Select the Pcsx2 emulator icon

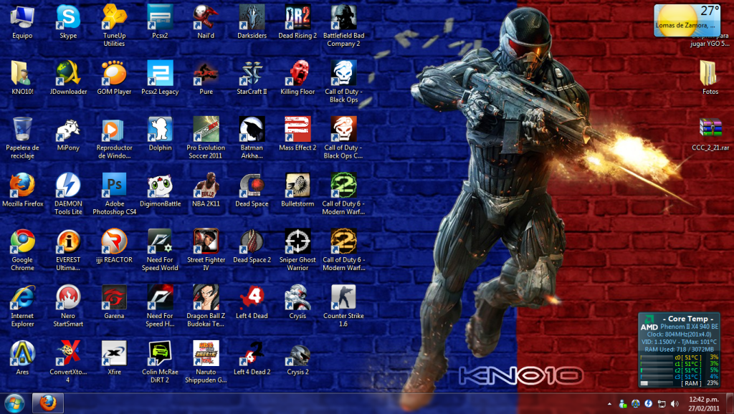(x=160, y=22)
